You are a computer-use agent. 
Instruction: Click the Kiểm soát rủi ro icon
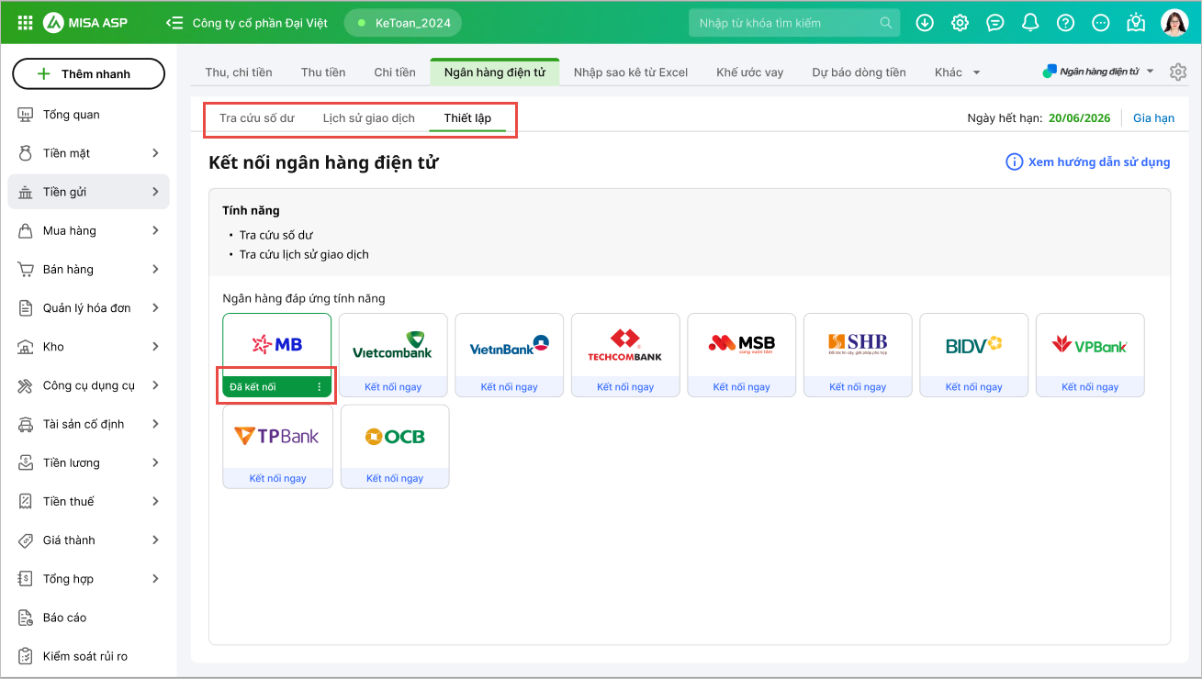(x=27, y=656)
